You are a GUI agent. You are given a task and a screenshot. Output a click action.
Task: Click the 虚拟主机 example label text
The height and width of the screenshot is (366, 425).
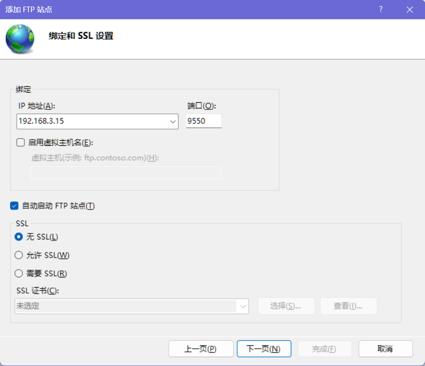tap(95, 157)
